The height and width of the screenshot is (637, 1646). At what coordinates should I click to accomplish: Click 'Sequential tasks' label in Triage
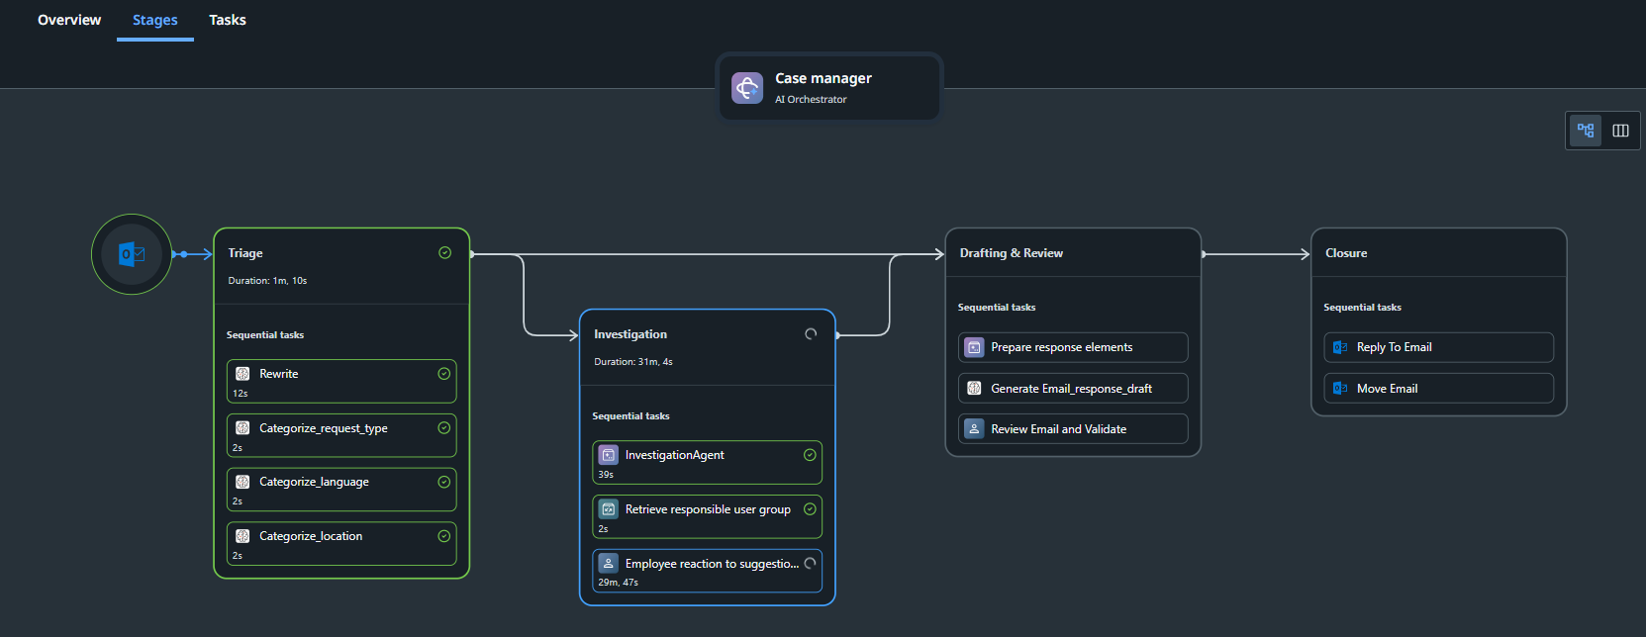(265, 335)
